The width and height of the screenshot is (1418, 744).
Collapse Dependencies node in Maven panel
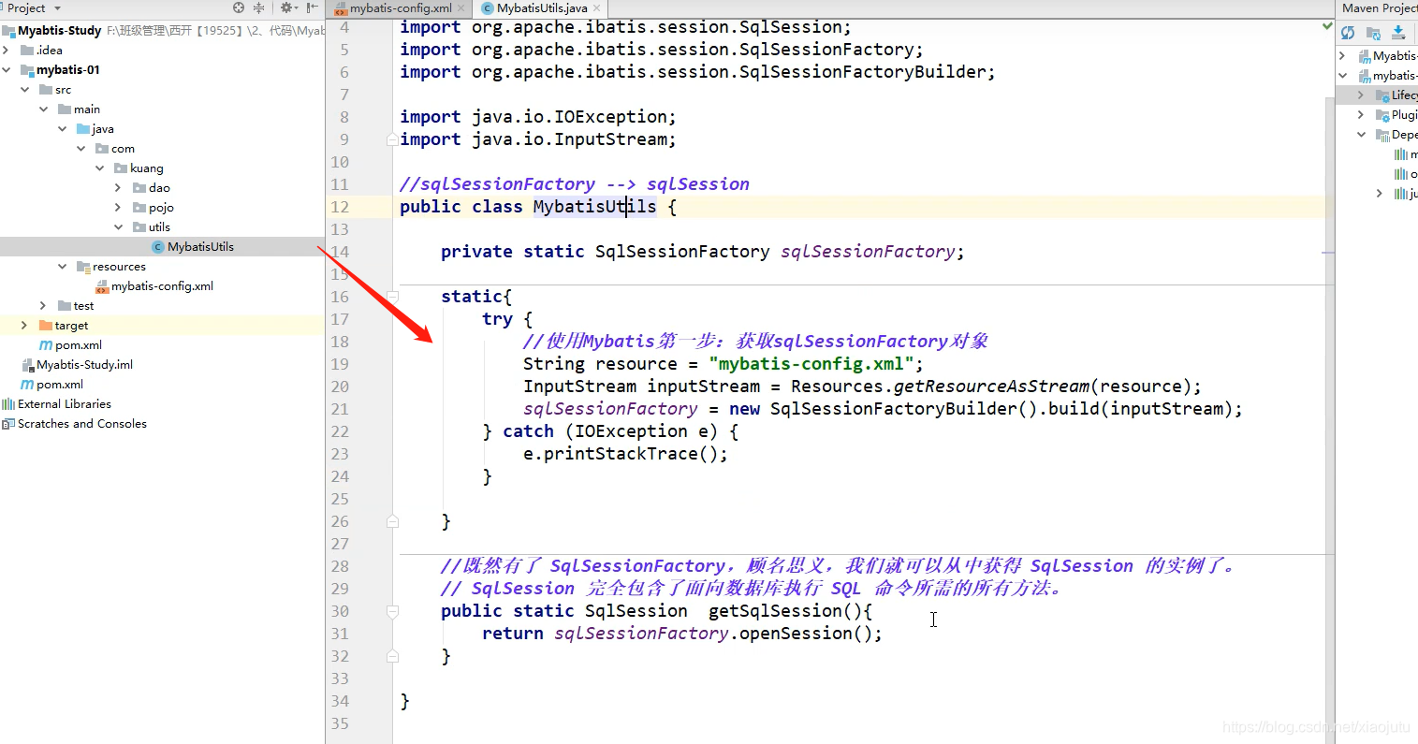(x=1361, y=135)
